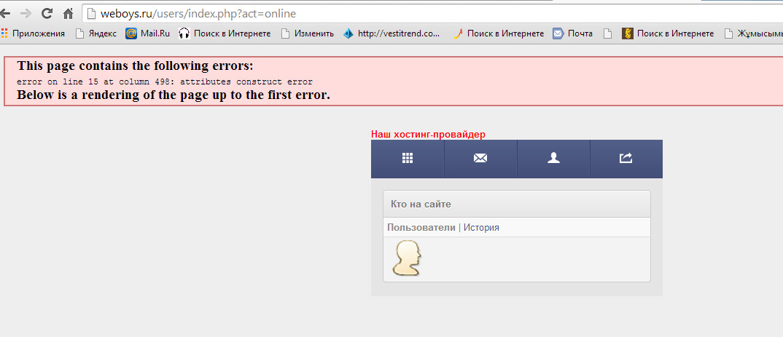Open the Почта bookmark
Image resolution: width=783 pixels, height=337 pixels.
(573, 33)
